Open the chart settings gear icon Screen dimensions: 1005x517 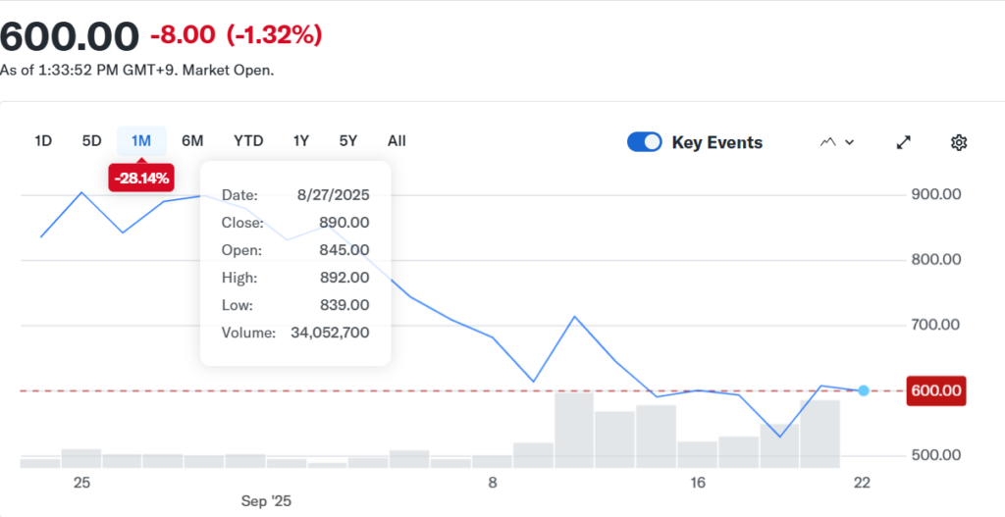[x=959, y=142]
